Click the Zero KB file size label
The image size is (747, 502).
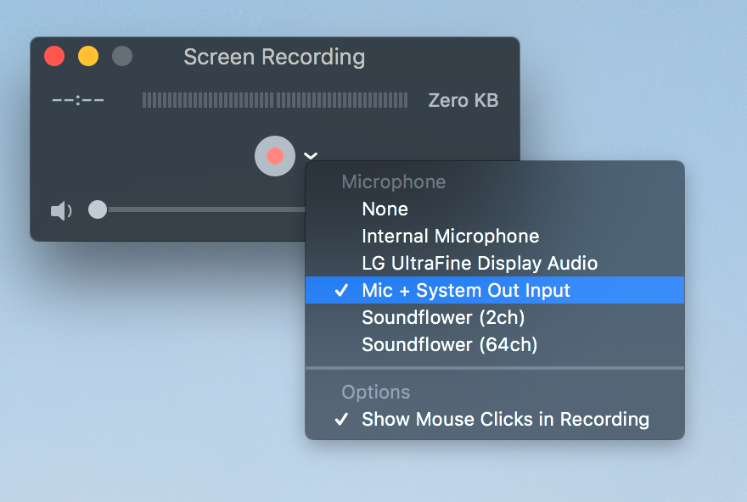point(463,100)
